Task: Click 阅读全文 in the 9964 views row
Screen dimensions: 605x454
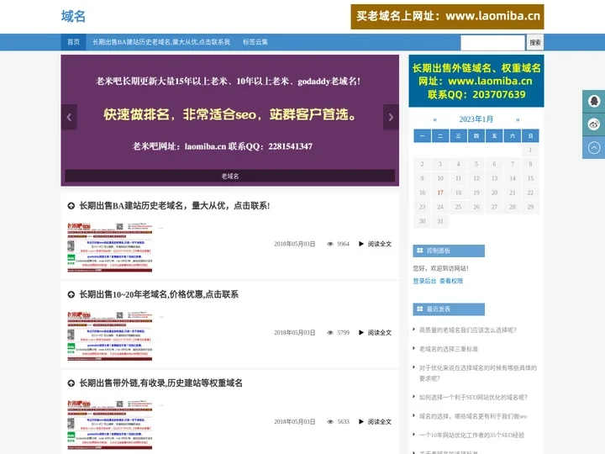Action: click(x=380, y=244)
